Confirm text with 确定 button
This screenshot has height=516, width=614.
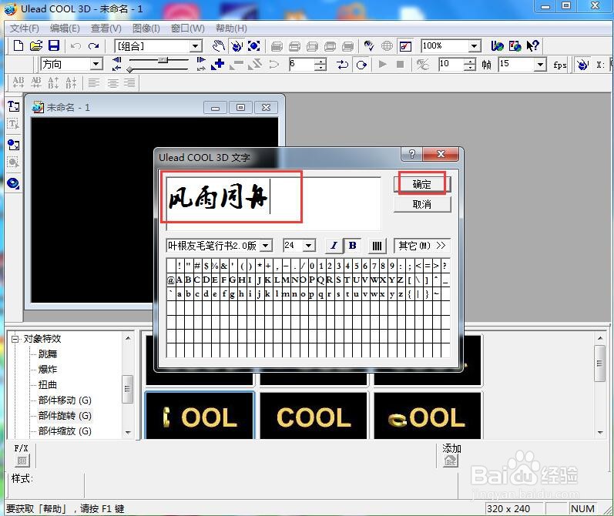coord(422,184)
